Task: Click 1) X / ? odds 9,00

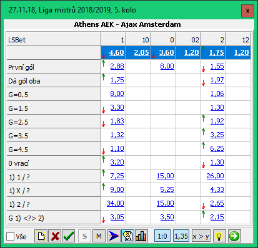Action: click(117, 189)
